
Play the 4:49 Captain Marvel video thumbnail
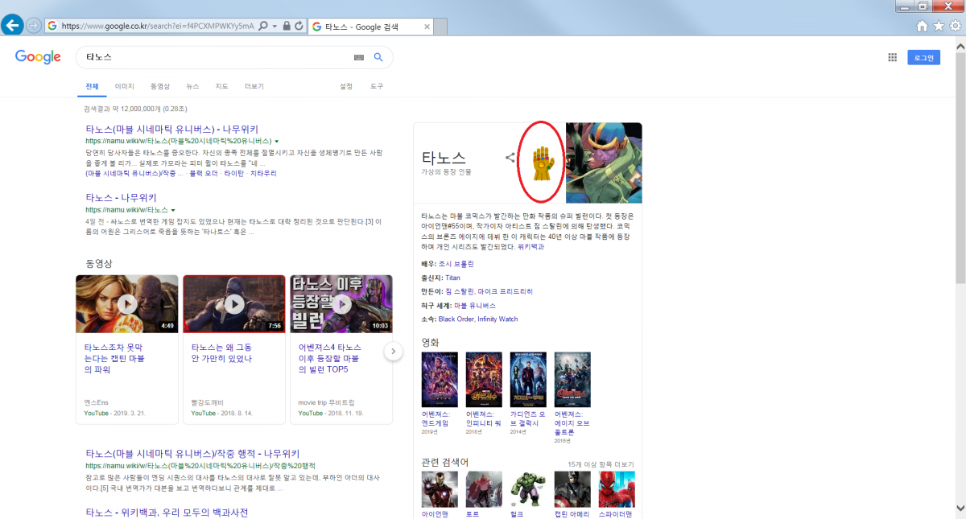(127, 304)
